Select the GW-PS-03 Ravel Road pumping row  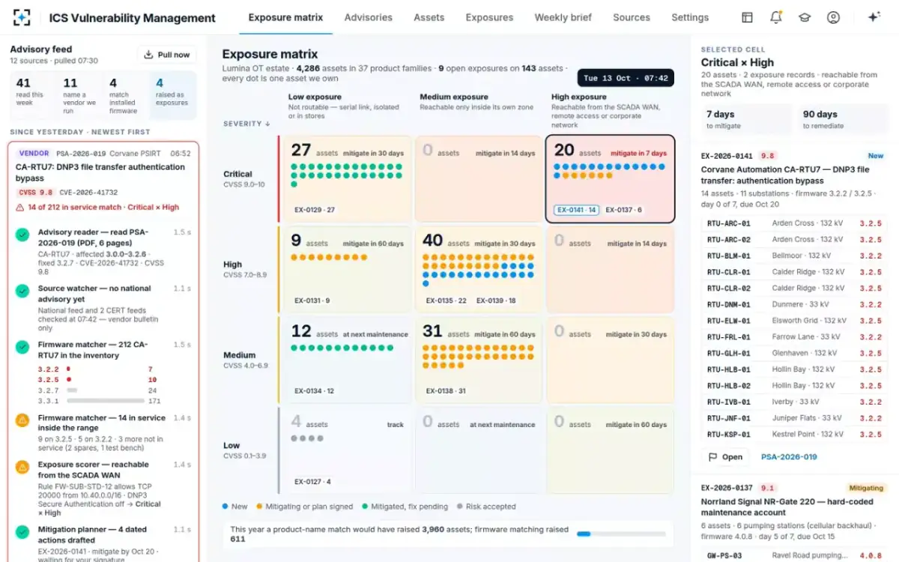click(794, 556)
